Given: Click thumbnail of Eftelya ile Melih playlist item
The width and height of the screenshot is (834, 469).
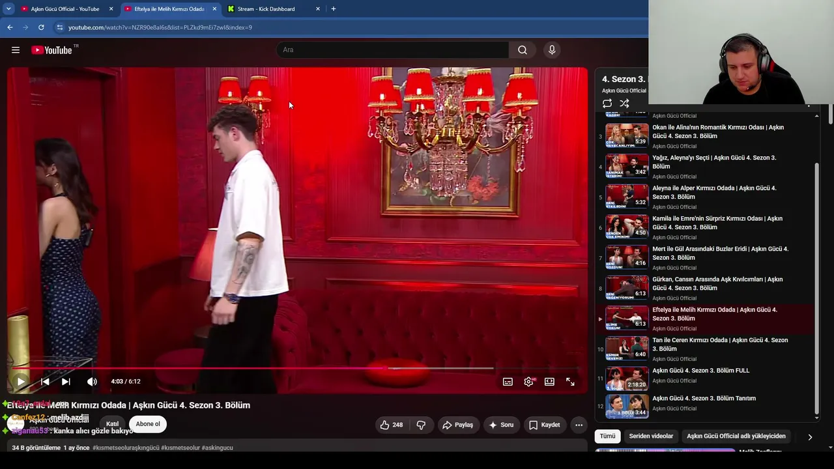Looking at the screenshot, I should pyautogui.click(x=627, y=318).
